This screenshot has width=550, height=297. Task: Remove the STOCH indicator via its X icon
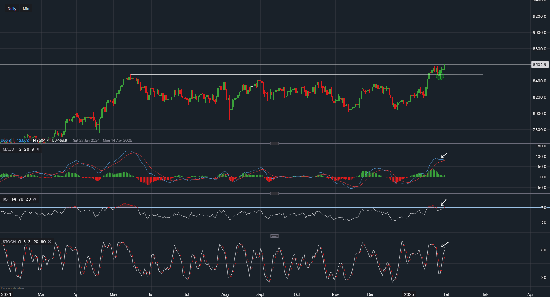coord(49,241)
